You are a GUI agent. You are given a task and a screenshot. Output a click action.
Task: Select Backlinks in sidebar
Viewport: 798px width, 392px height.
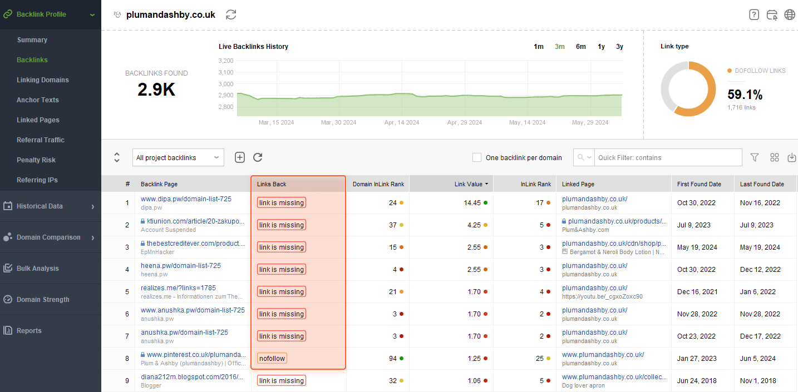(32, 60)
